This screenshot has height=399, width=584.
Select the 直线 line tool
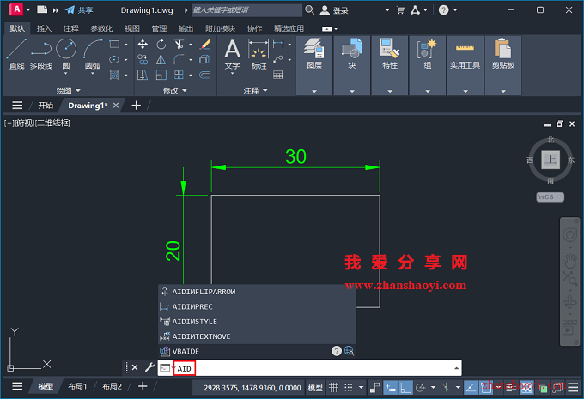[16, 54]
